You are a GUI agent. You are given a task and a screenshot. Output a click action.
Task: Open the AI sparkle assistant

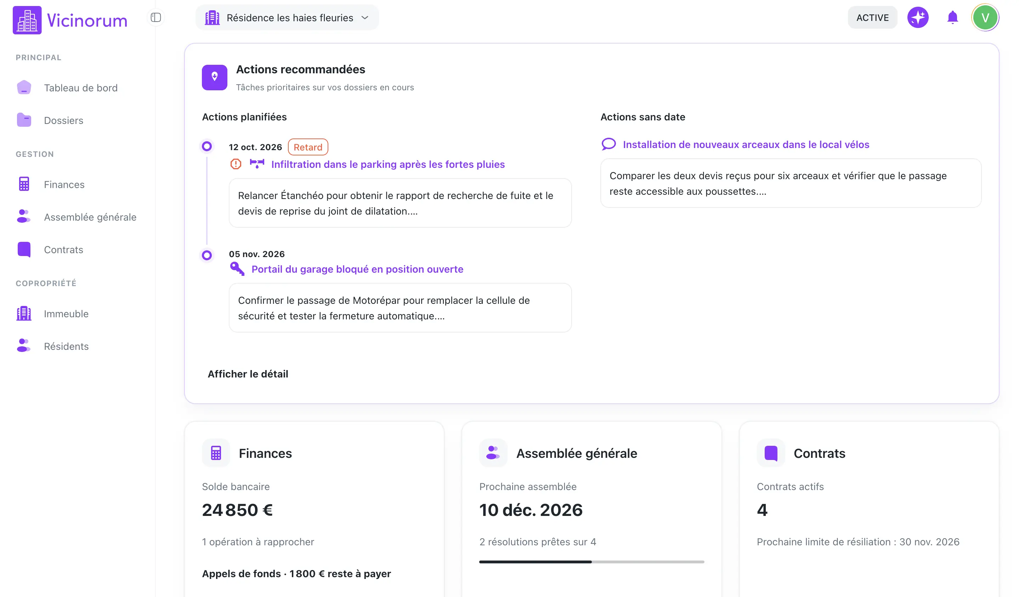pos(917,17)
